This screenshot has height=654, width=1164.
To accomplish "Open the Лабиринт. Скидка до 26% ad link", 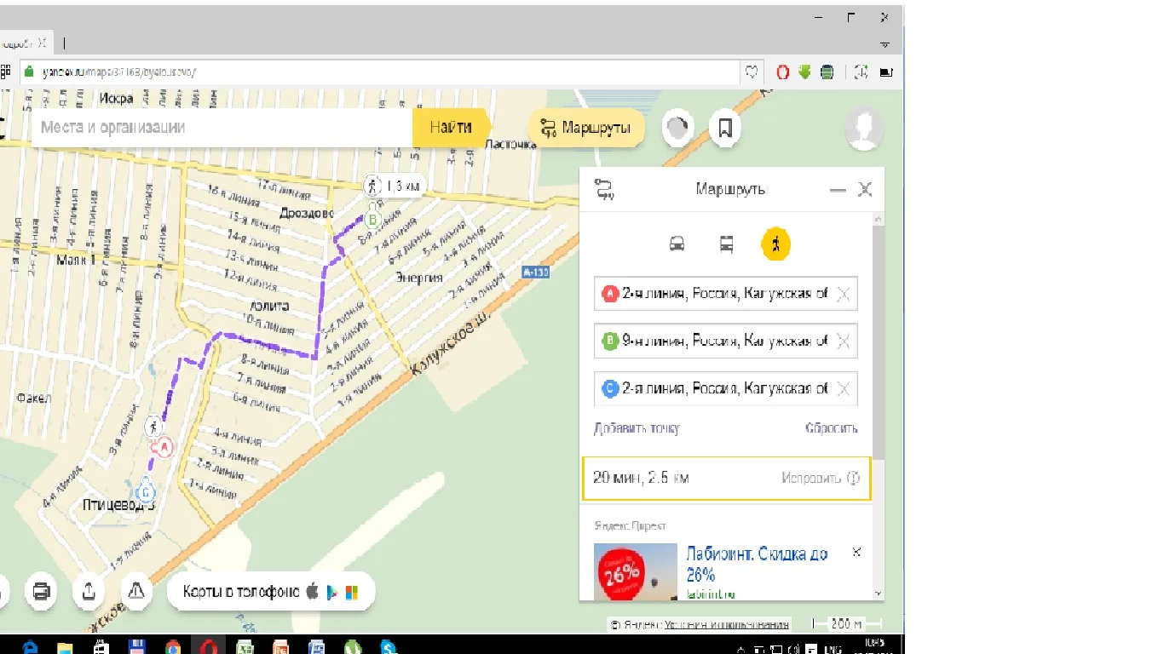I will 757,564.
